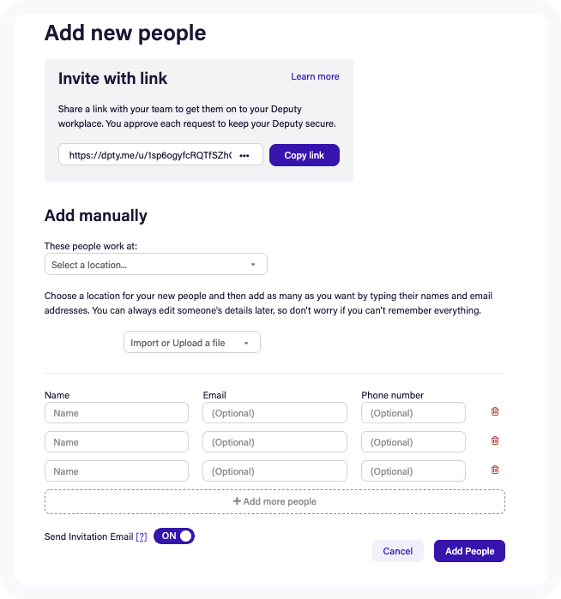Screen dimensions: 561x599
Task: Click Add more people dashed button
Action: click(x=274, y=501)
